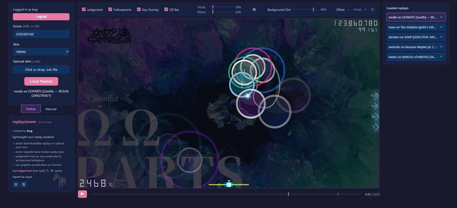The width and height of the screenshot is (457, 208).
Task: Click the combo counter 2468x
Action: coord(96,184)
